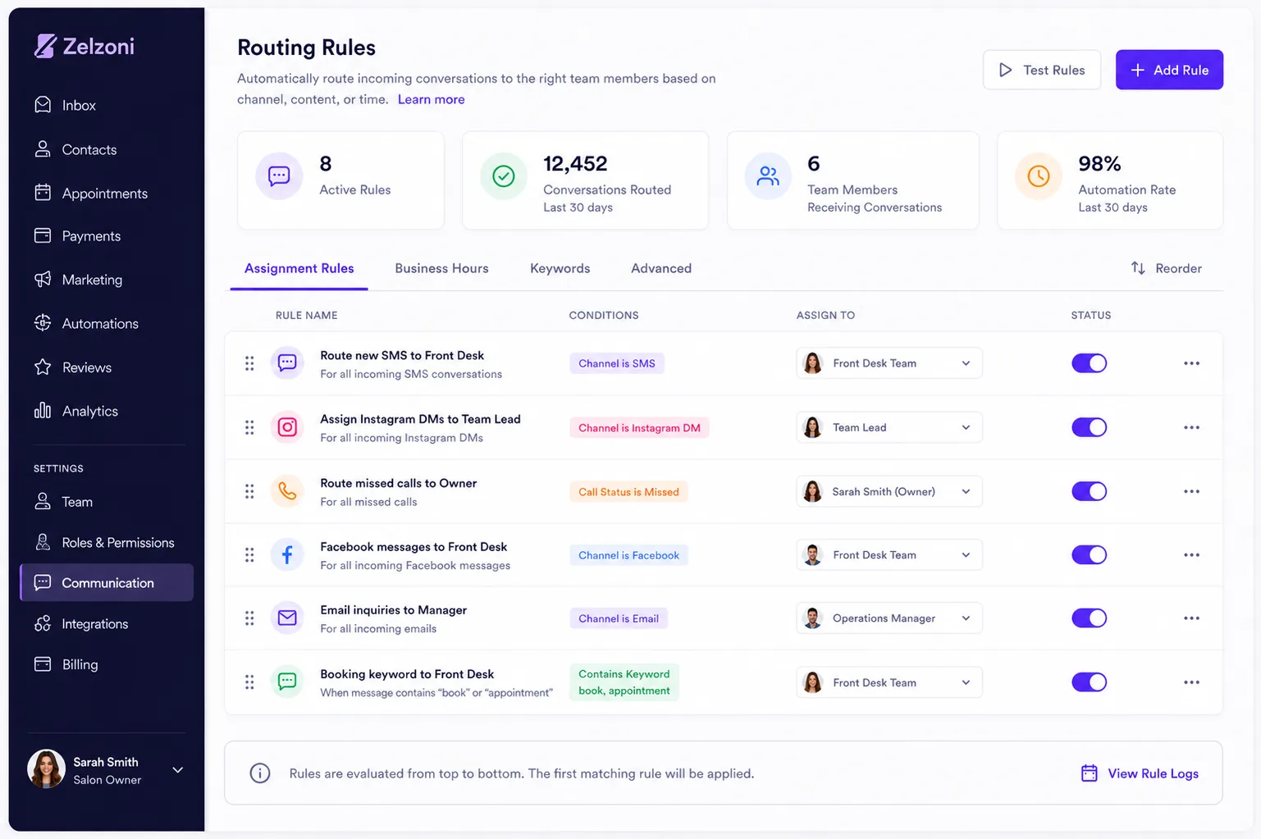
Task: Open more options for Email inquiries rule
Action: [x=1191, y=618]
